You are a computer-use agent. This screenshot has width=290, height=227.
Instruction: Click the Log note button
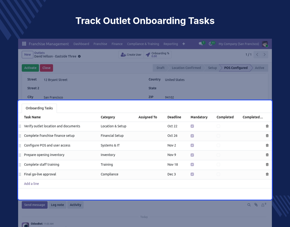[57, 205]
